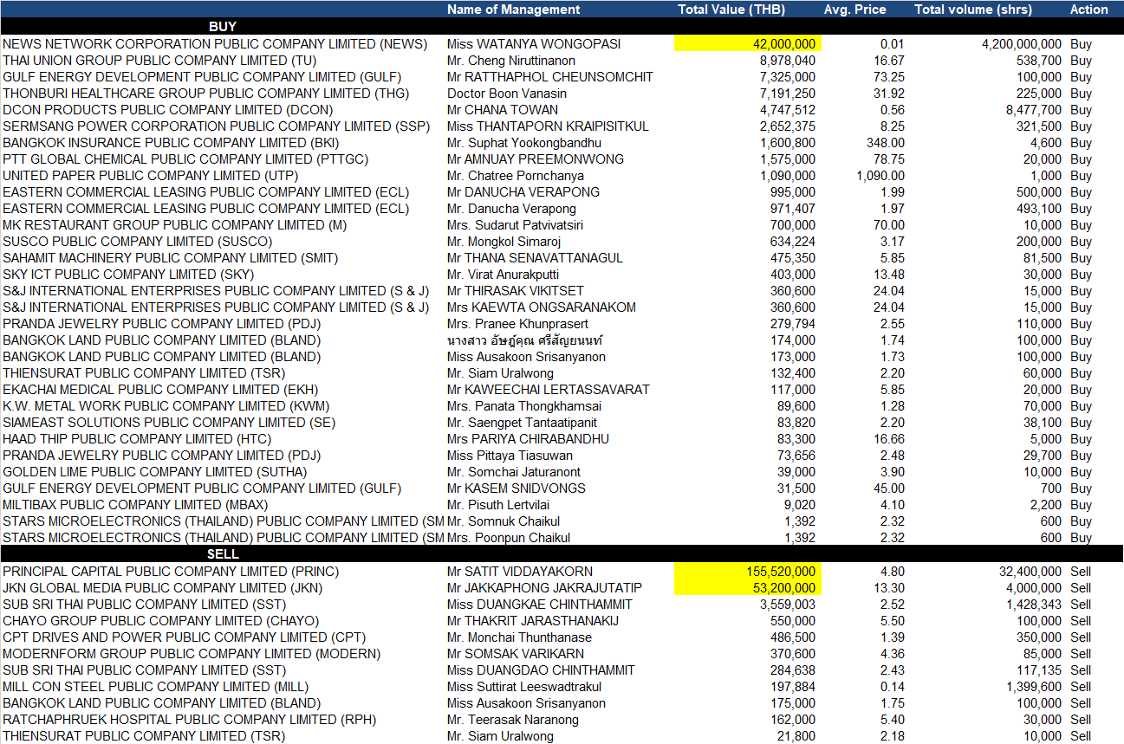Click SERMSANG POWER CORPORATION (SSP) cell

click(216, 126)
